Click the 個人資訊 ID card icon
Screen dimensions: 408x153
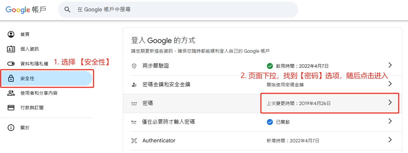click(x=11, y=49)
